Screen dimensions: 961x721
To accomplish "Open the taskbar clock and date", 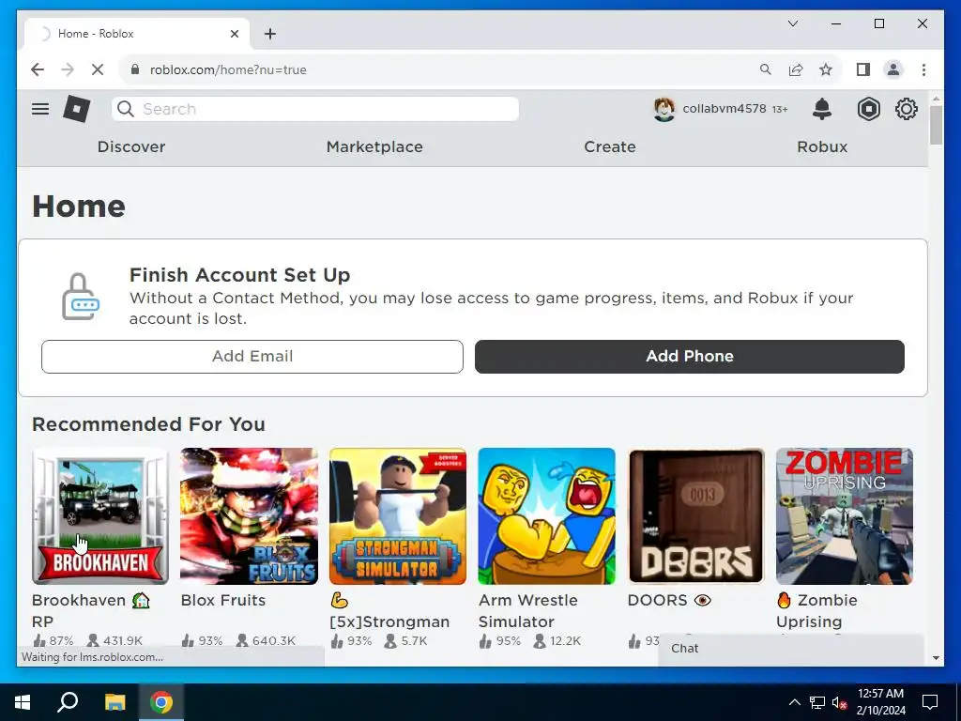I will click(x=880, y=702).
